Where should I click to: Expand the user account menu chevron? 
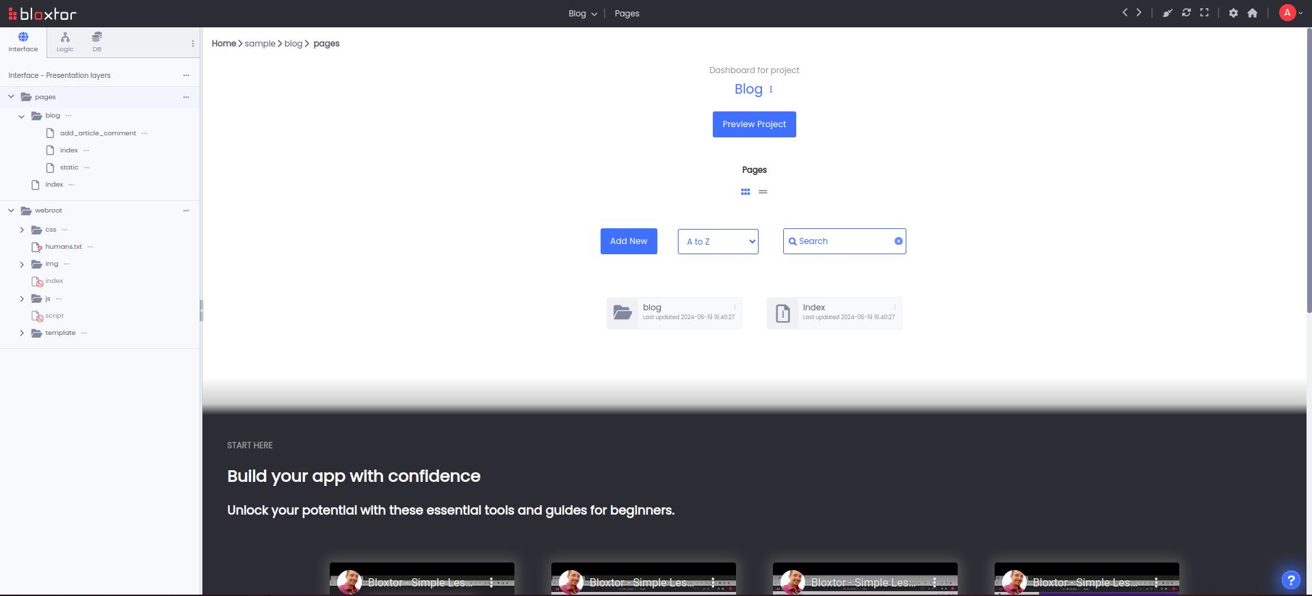coord(1300,14)
